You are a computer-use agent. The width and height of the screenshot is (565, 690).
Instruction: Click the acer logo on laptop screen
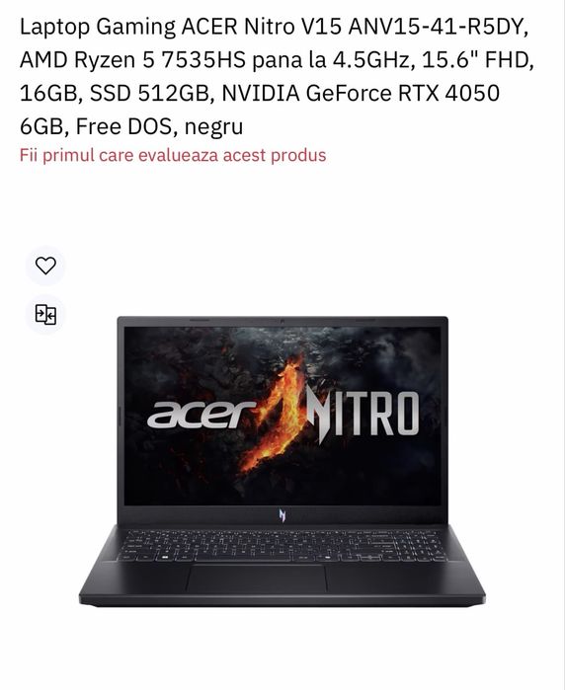[202, 415]
